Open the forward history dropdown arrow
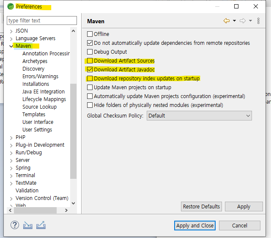 [x=250, y=21]
